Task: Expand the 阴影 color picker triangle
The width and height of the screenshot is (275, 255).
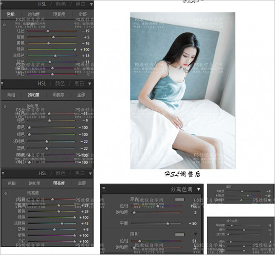Action: [x=195, y=234]
